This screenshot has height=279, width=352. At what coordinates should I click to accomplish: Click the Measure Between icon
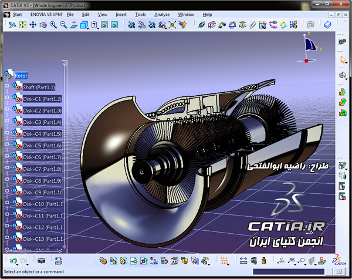(243, 261)
